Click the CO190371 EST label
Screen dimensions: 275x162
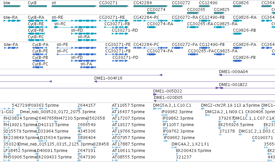262,138
